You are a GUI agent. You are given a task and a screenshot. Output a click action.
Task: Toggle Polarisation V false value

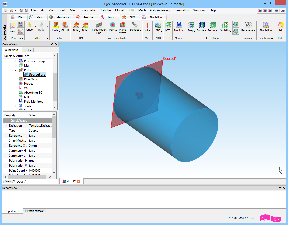pos(40,165)
